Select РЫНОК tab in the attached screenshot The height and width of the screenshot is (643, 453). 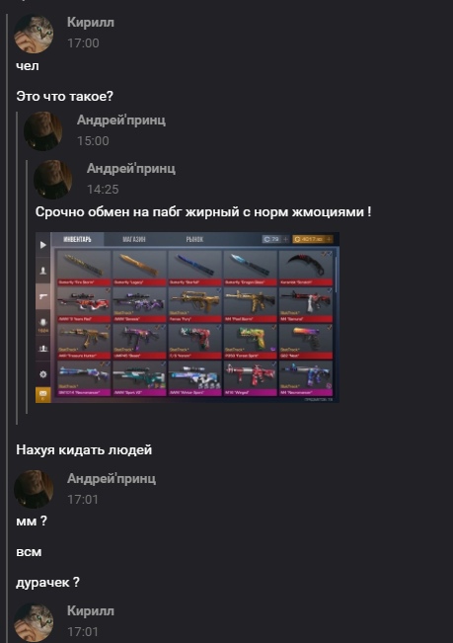(x=194, y=239)
